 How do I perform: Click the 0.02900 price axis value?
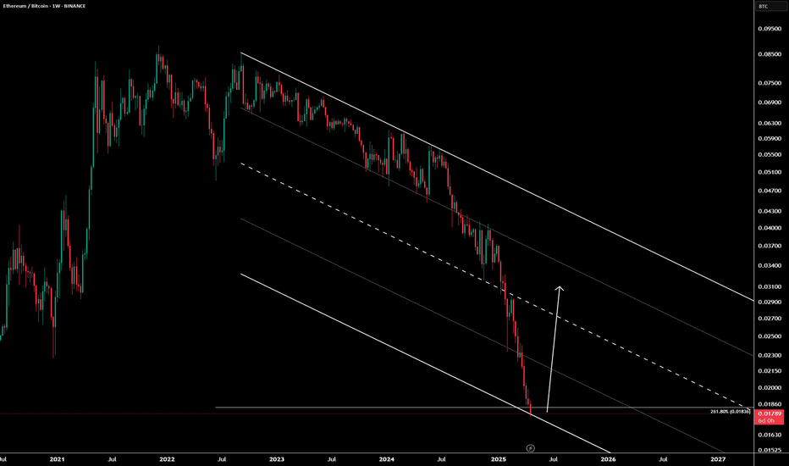coord(770,302)
